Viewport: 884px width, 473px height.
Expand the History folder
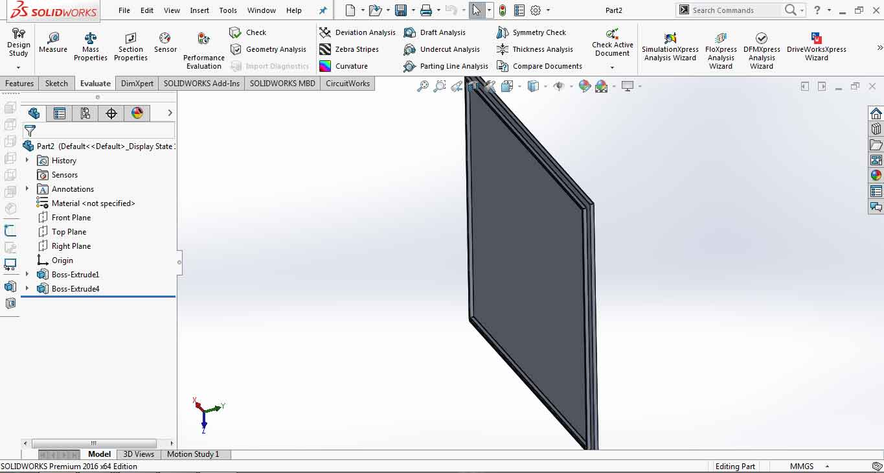[x=27, y=160]
